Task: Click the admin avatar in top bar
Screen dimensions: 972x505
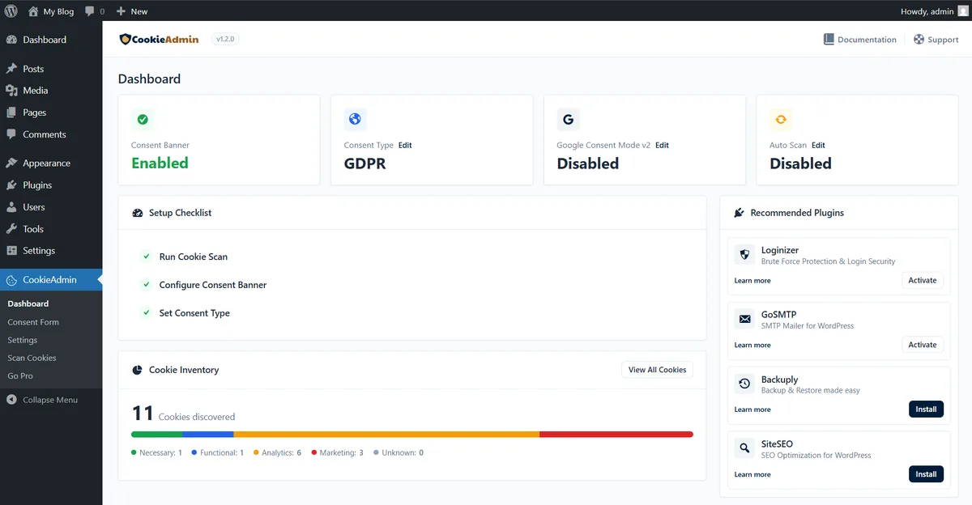Action: [x=962, y=11]
